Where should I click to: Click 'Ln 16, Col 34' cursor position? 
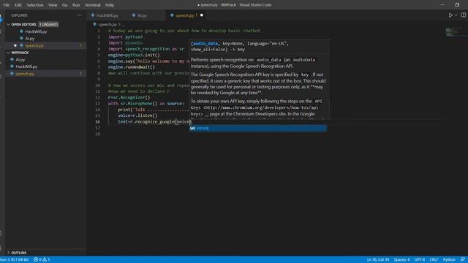coord(378,259)
